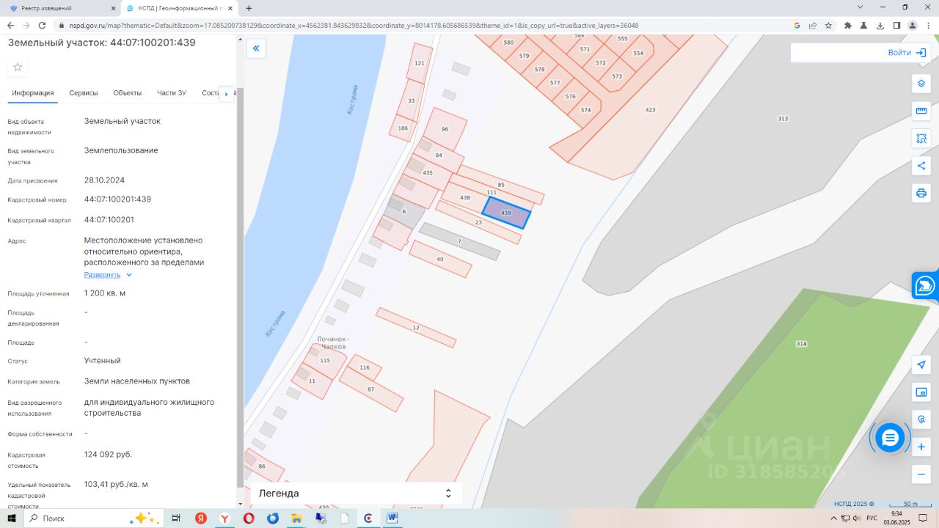Print the map
Viewport: 939px width, 528px height.
pyautogui.click(x=921, y=194)
